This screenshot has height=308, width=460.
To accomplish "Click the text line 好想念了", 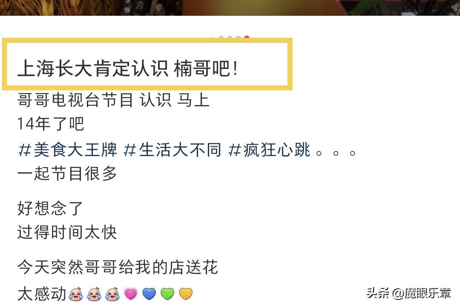I will point(50,208).
